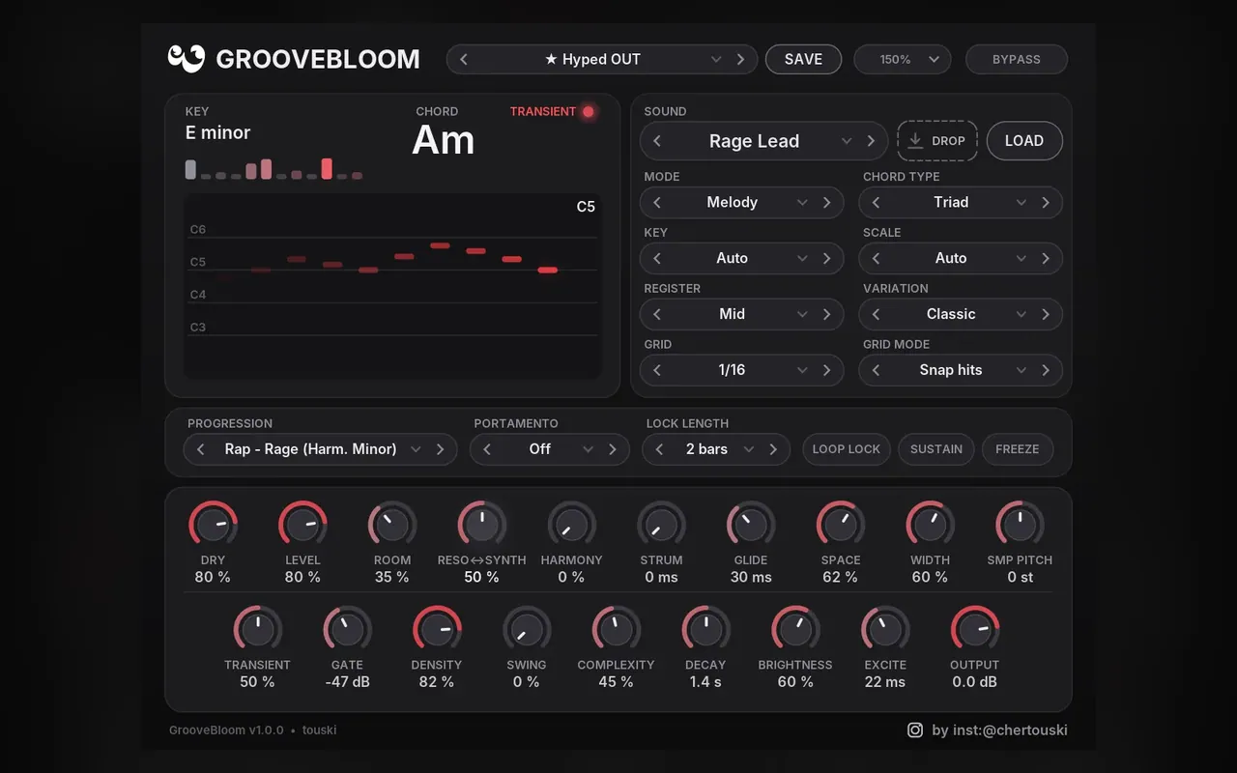
Task: Toggle LOOP LOCK
Action: click(847, 449)
